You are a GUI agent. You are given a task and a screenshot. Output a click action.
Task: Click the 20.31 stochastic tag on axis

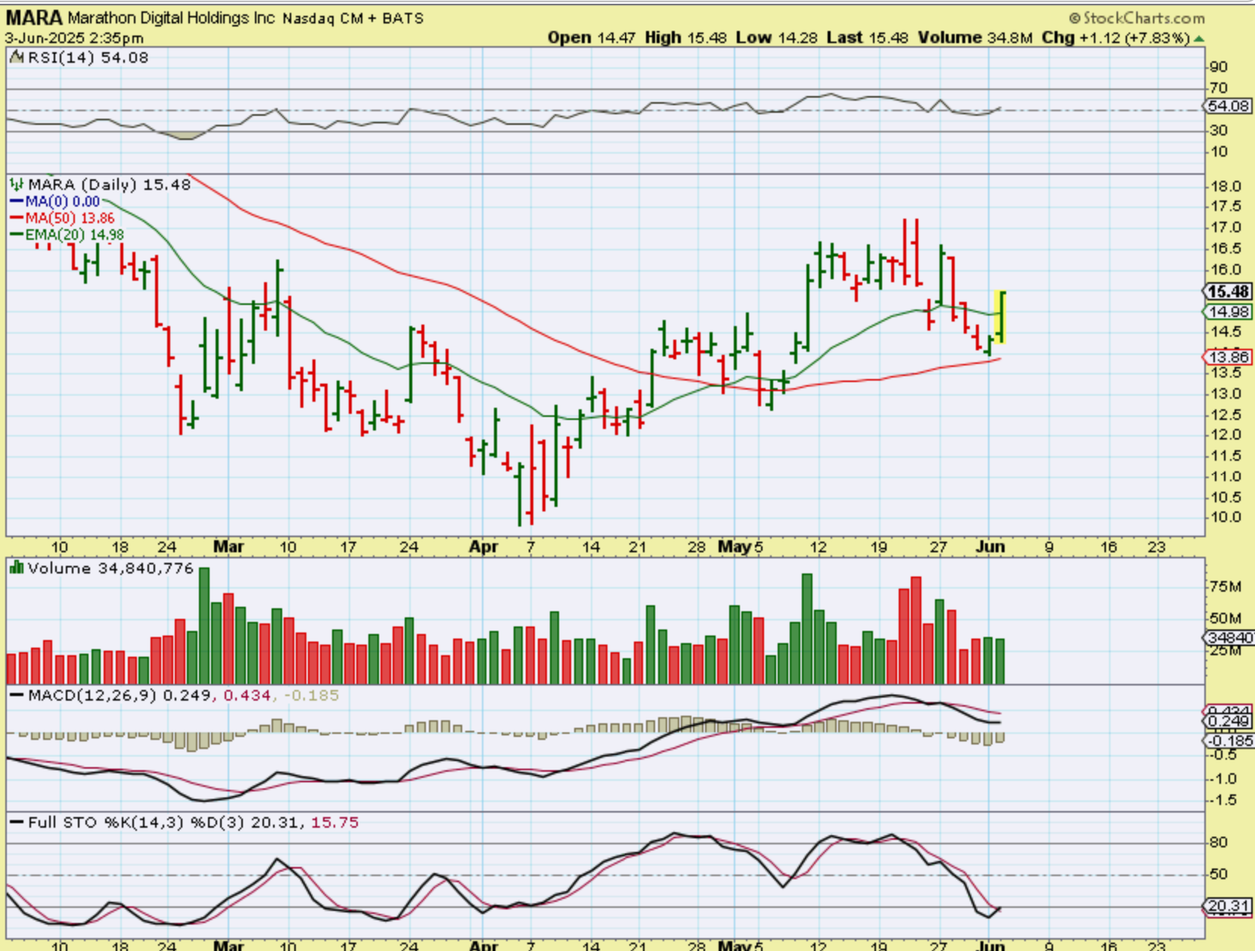[x=1227, y=906]
